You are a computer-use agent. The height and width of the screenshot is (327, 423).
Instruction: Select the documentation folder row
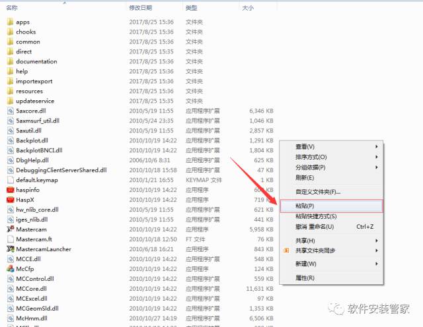36,61
